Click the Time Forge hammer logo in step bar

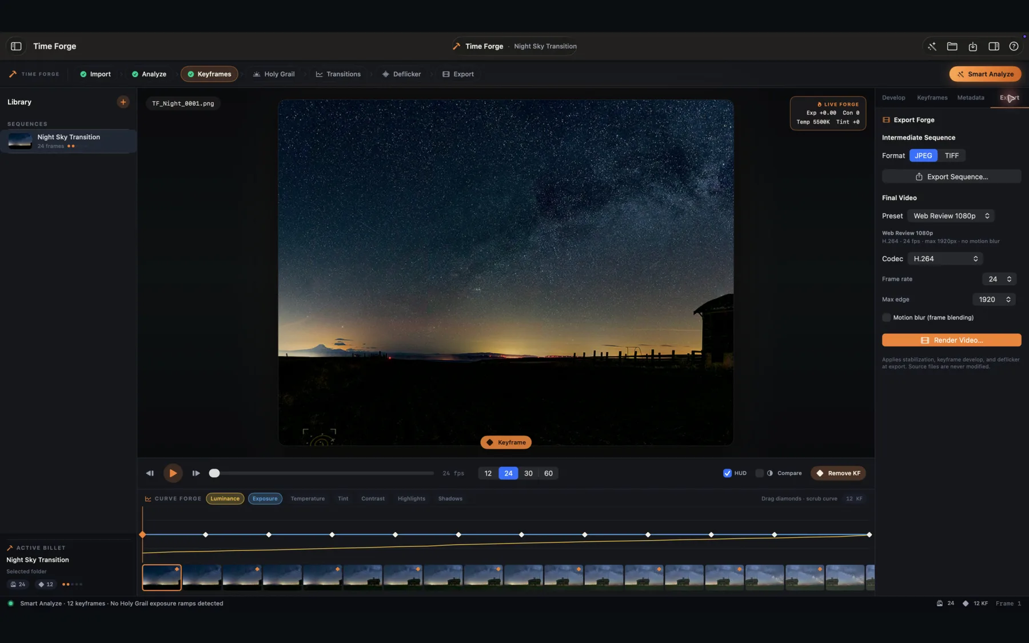coord(13,74)
